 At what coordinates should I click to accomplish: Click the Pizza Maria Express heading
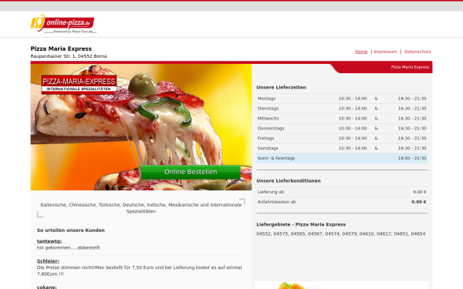(61, 49)
